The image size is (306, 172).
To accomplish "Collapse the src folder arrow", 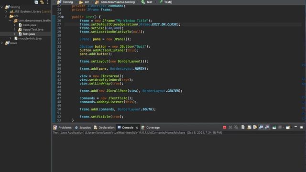I will [x=6, y=16].
